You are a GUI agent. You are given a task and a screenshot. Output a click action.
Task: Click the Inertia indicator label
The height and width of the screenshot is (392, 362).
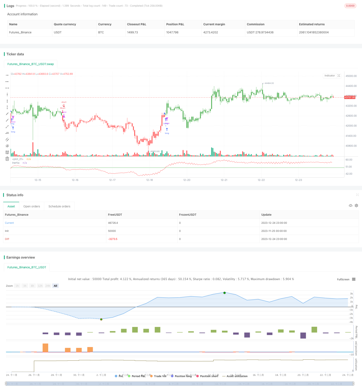[16, 163]
